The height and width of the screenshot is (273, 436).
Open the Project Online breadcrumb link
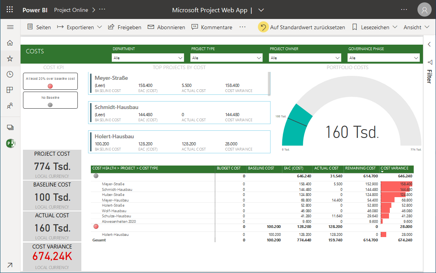[x=71, y=10]
